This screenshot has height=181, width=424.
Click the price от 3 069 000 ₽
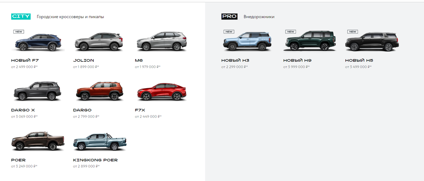(24, 116)
